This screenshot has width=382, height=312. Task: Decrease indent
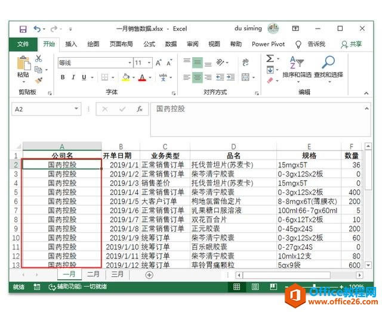point(220,77)
